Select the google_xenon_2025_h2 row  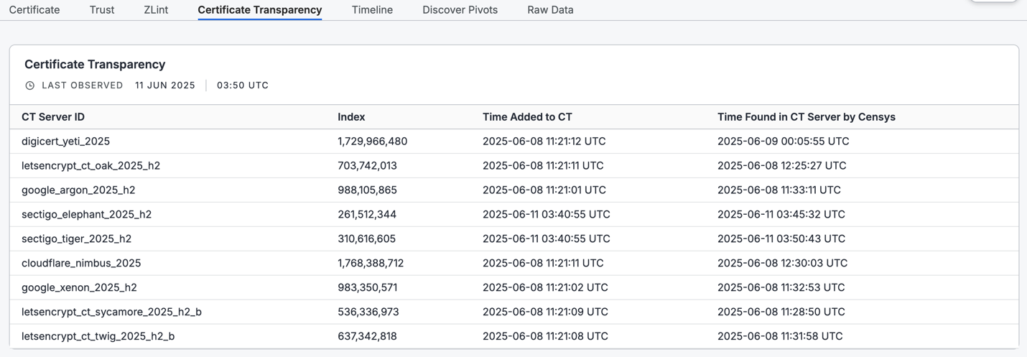pyautogui.click(x=79, y=288)
